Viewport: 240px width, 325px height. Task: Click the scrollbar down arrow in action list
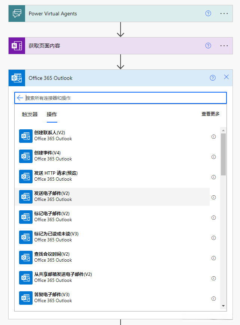pos(223,306)
